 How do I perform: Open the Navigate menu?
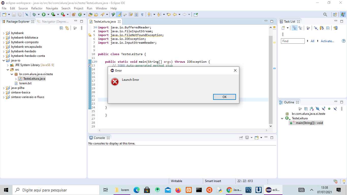pos(52,8)
